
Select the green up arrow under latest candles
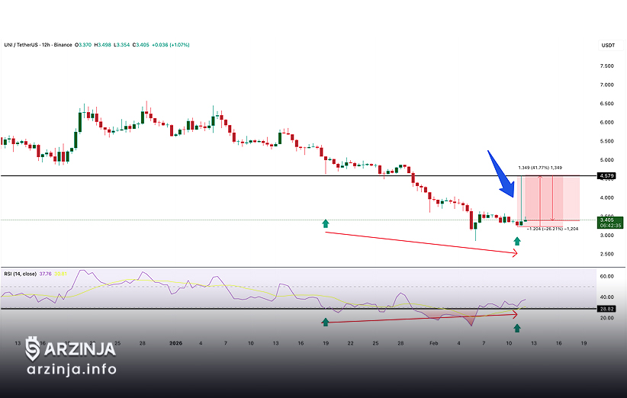coord(517,242)
